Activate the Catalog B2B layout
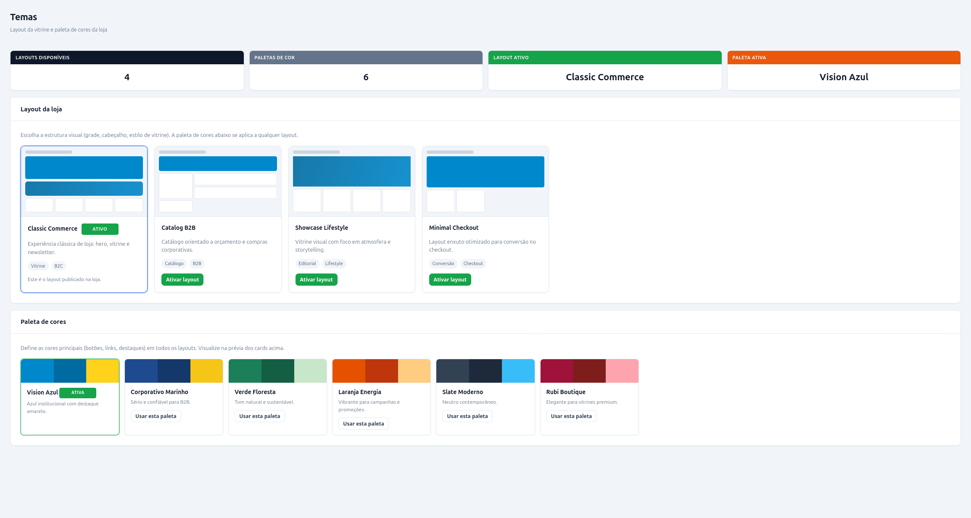Screen dimensions: 971x518 click(182, 280)
